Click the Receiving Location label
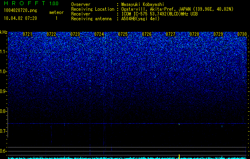Viewport: 250px width, 159px height. [x=93, y=9]
